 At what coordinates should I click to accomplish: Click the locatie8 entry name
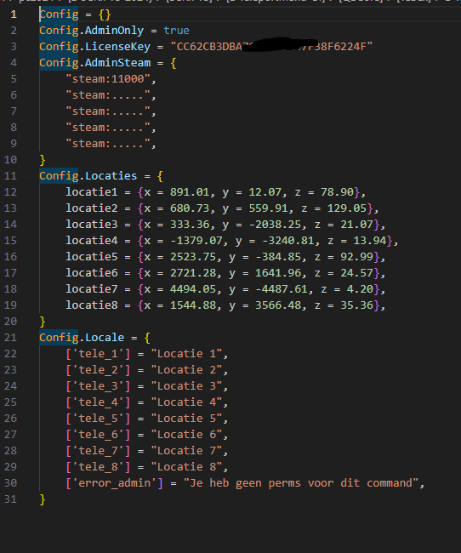click(x=91, y=305)
